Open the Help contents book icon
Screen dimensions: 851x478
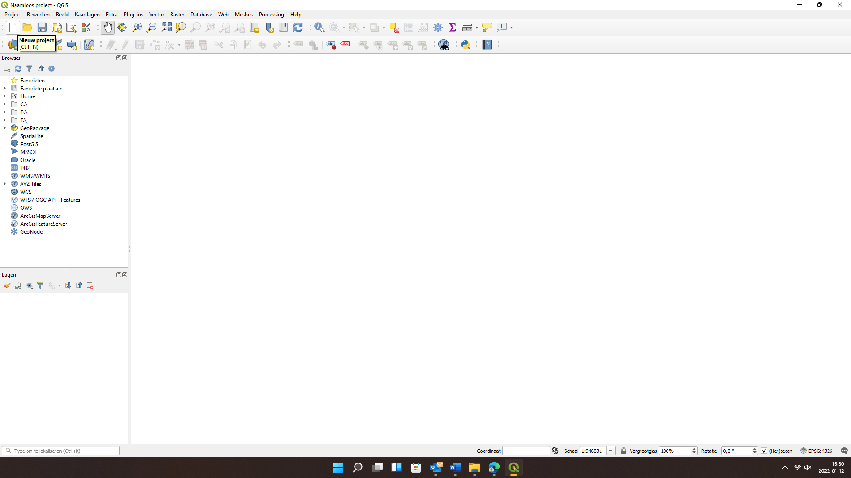(x=487, y=45)
